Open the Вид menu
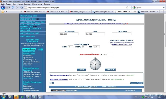The image size is (166, 99). pos(14,4)
